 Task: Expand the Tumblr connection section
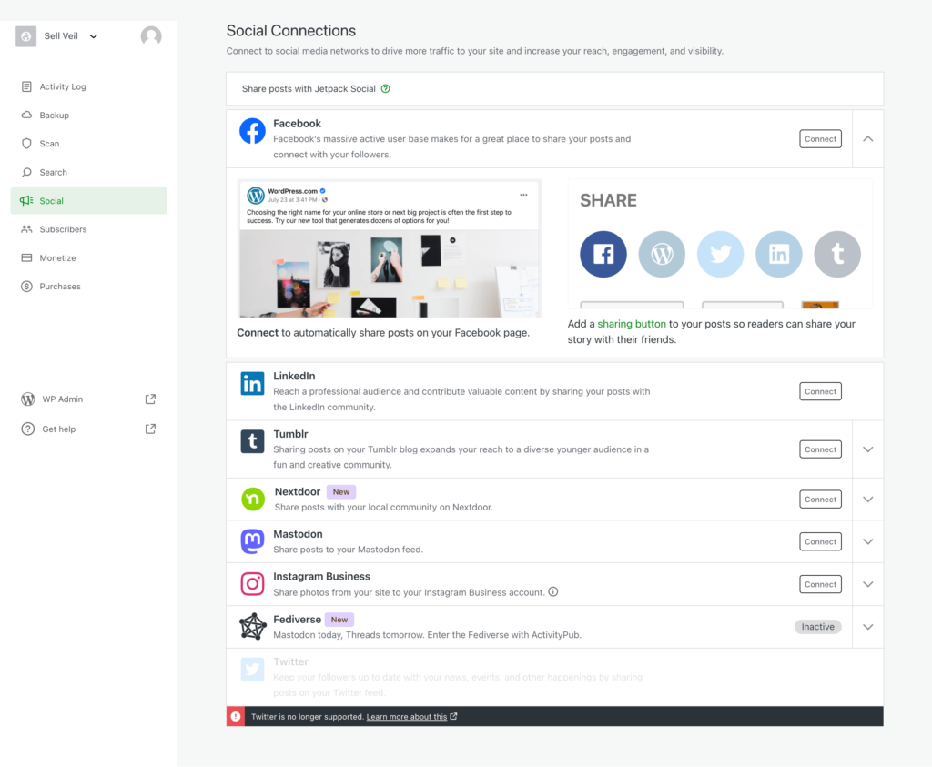(x=867, y=449)
